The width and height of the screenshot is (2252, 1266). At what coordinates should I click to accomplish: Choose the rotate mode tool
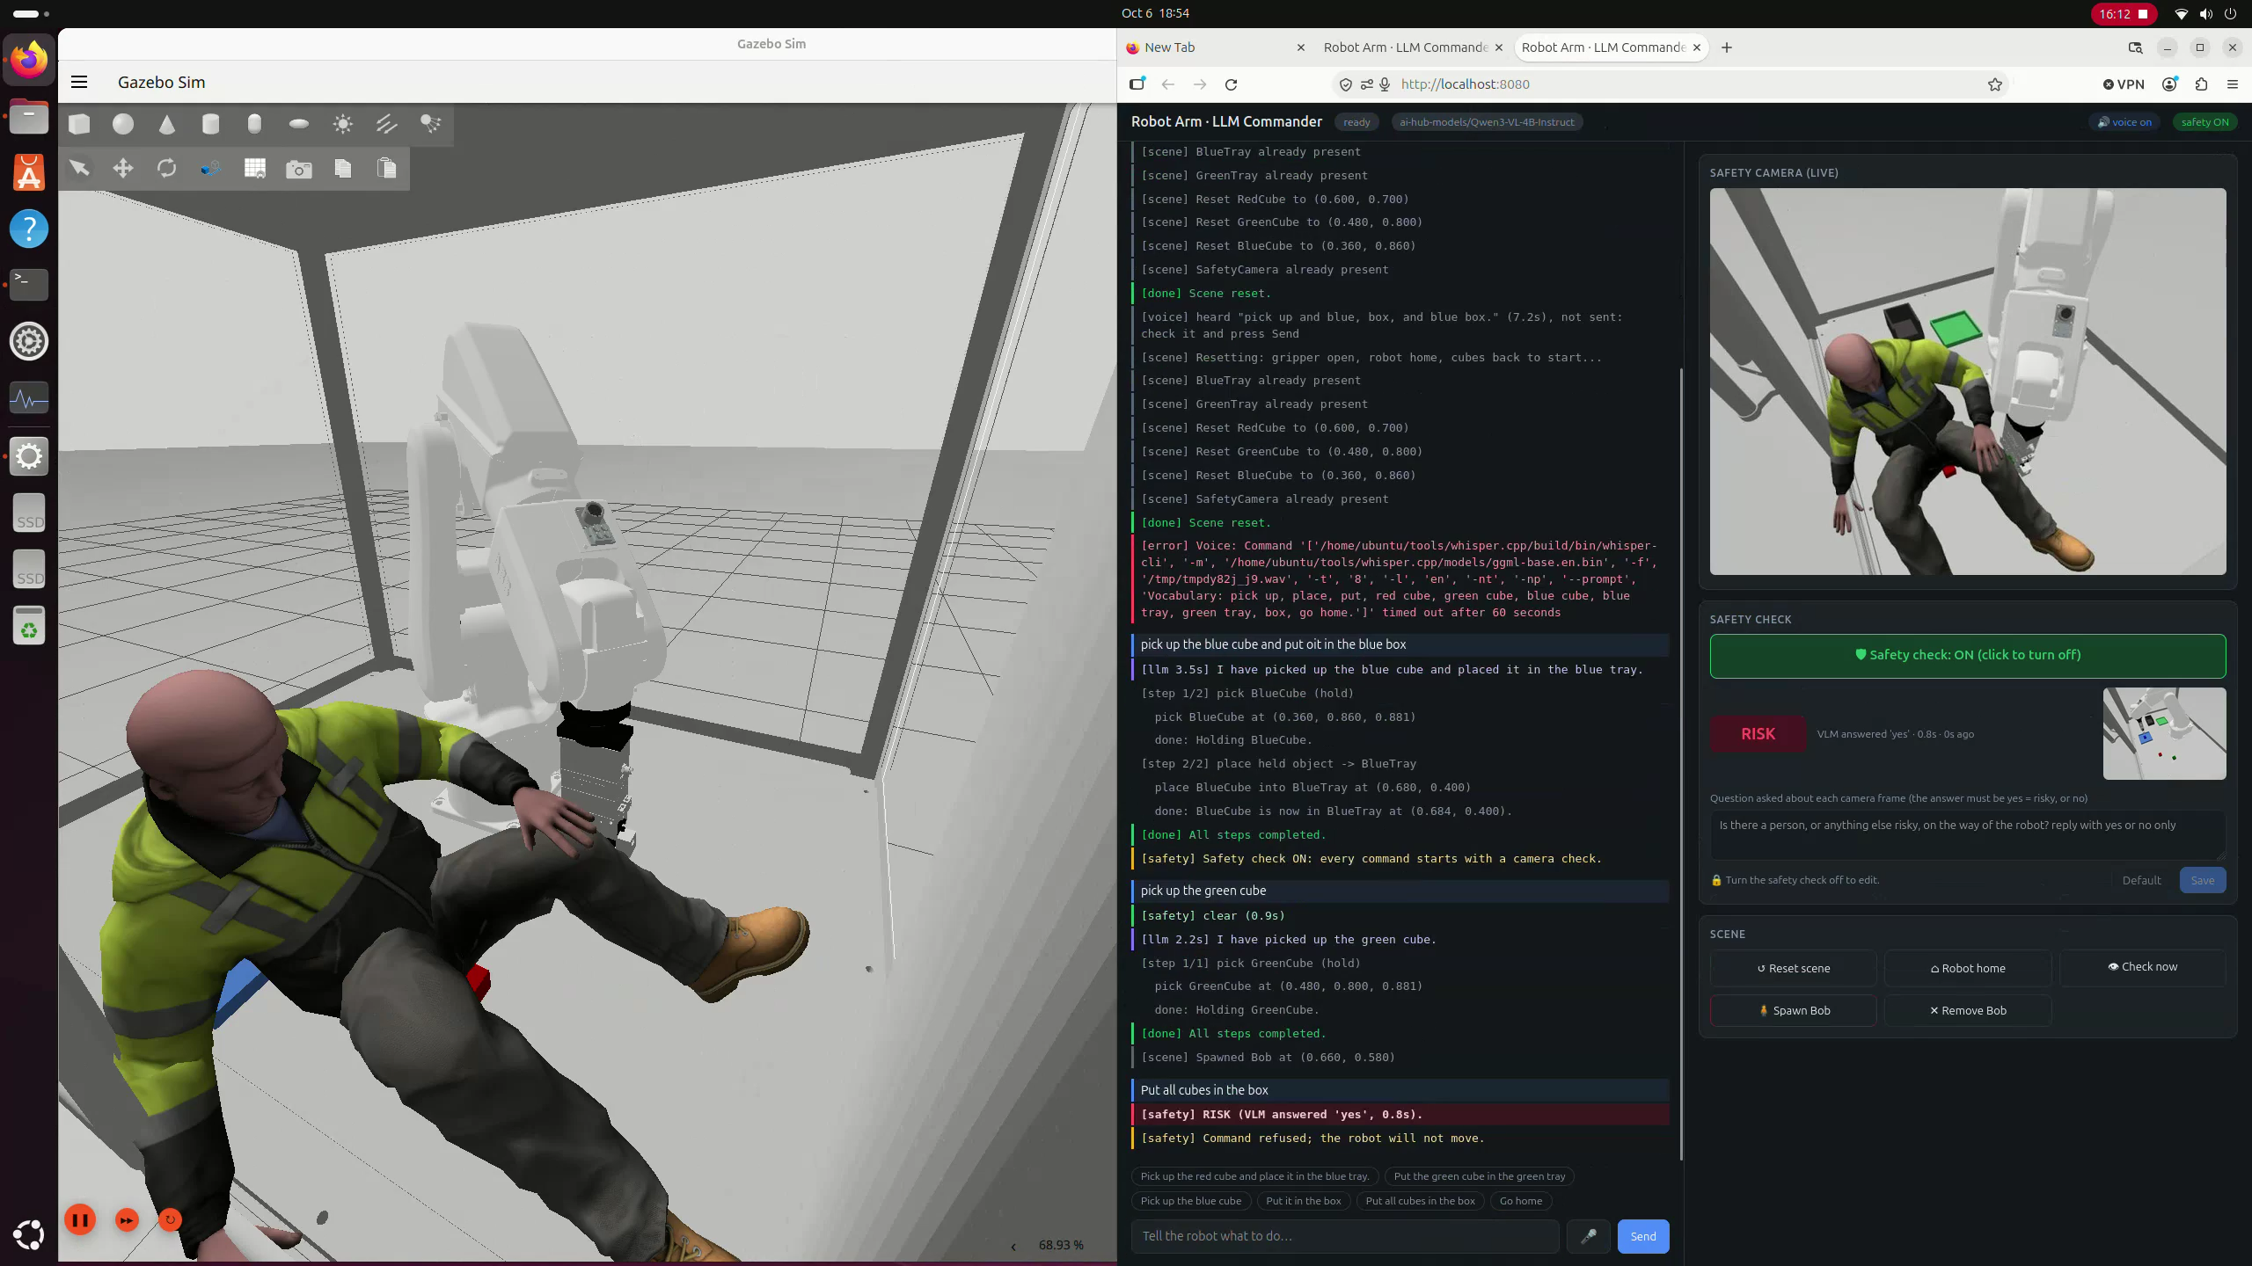(x=167, y=168)
